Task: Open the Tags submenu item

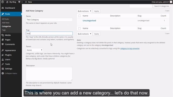Action: [4, 30]
